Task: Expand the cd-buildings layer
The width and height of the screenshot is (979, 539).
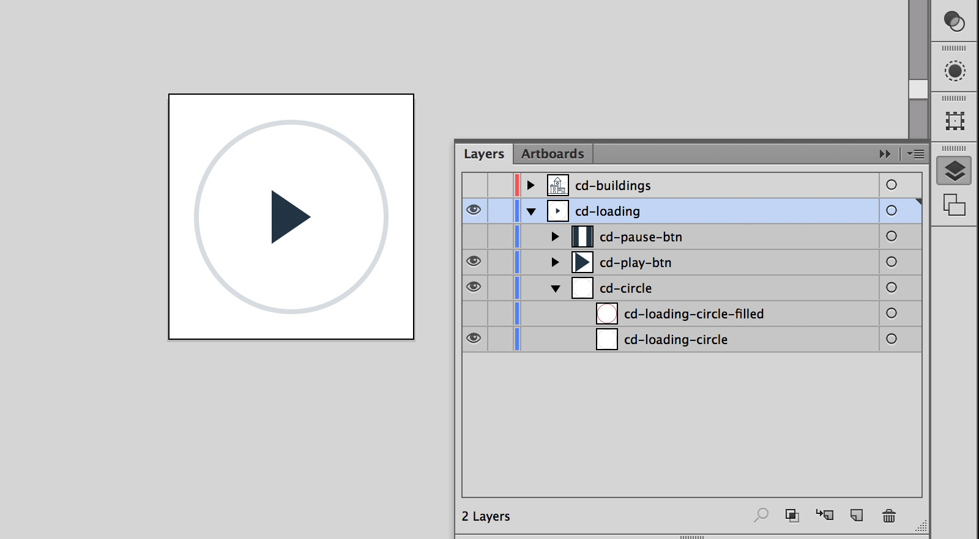Action: (x=530, y=185)
